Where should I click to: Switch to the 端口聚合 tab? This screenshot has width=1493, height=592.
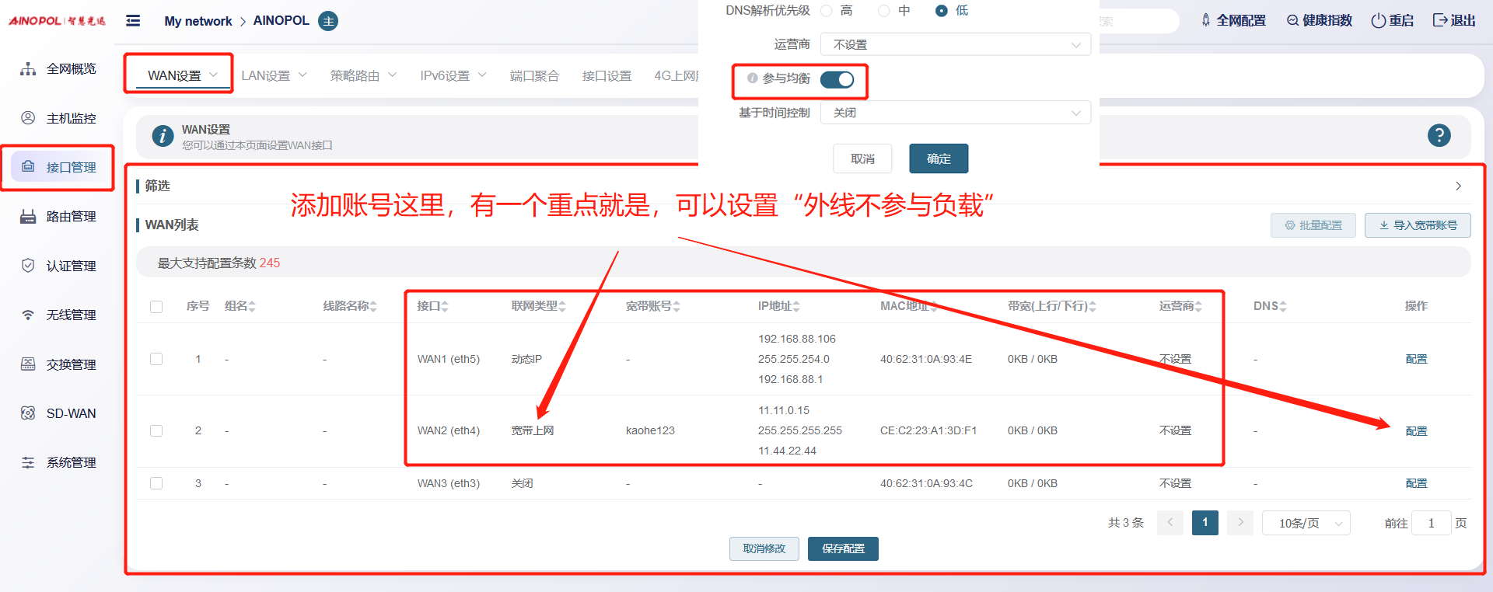pos(534,75)
